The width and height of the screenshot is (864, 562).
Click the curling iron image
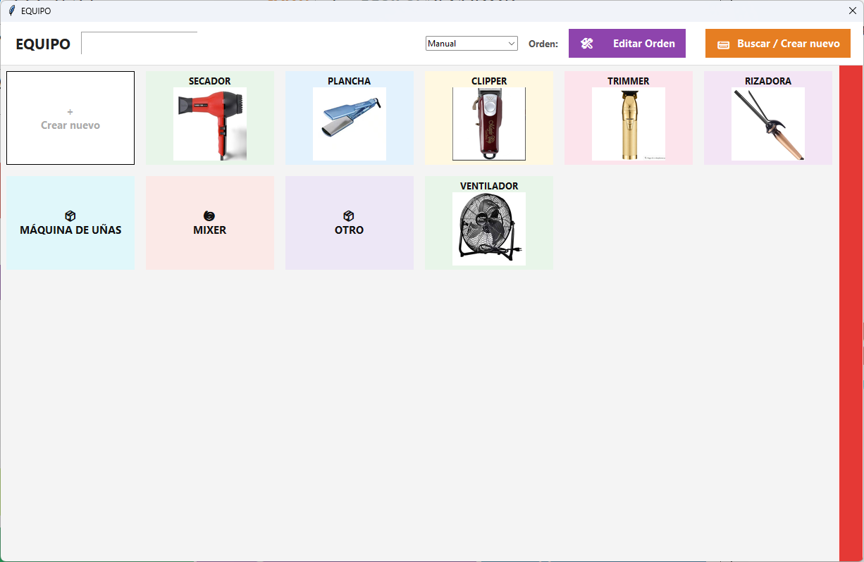[768, 124]
